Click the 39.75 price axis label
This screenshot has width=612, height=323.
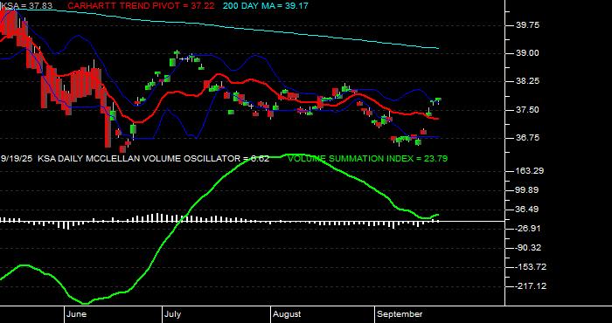tap(527, 25)
